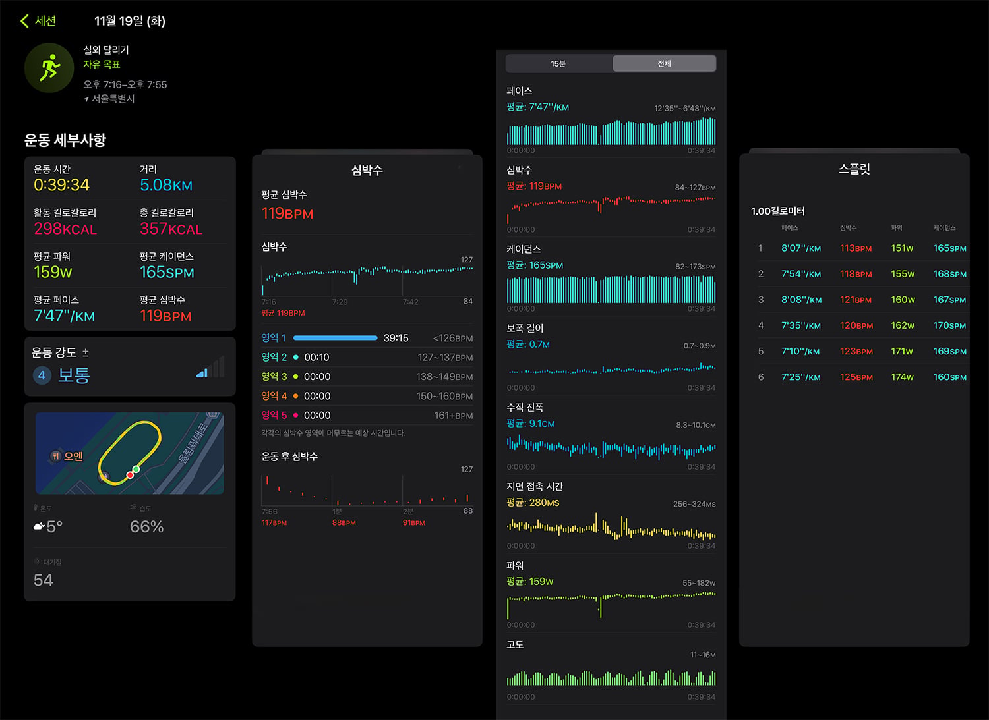
Task: Select 영역 1 heart rate zone bar
Action: pos(335,338)
